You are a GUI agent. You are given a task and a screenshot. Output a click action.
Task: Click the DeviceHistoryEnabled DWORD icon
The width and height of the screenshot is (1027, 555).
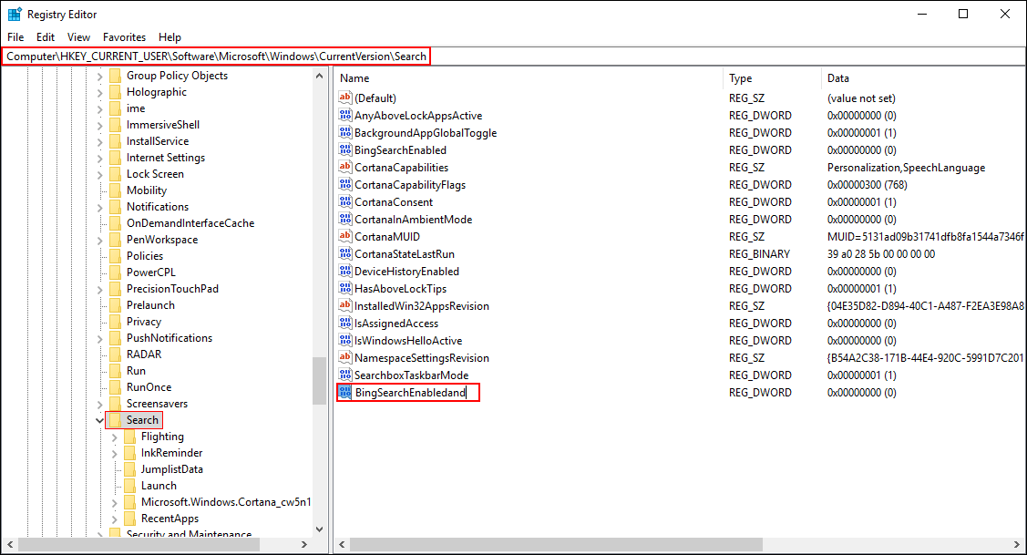345,272
